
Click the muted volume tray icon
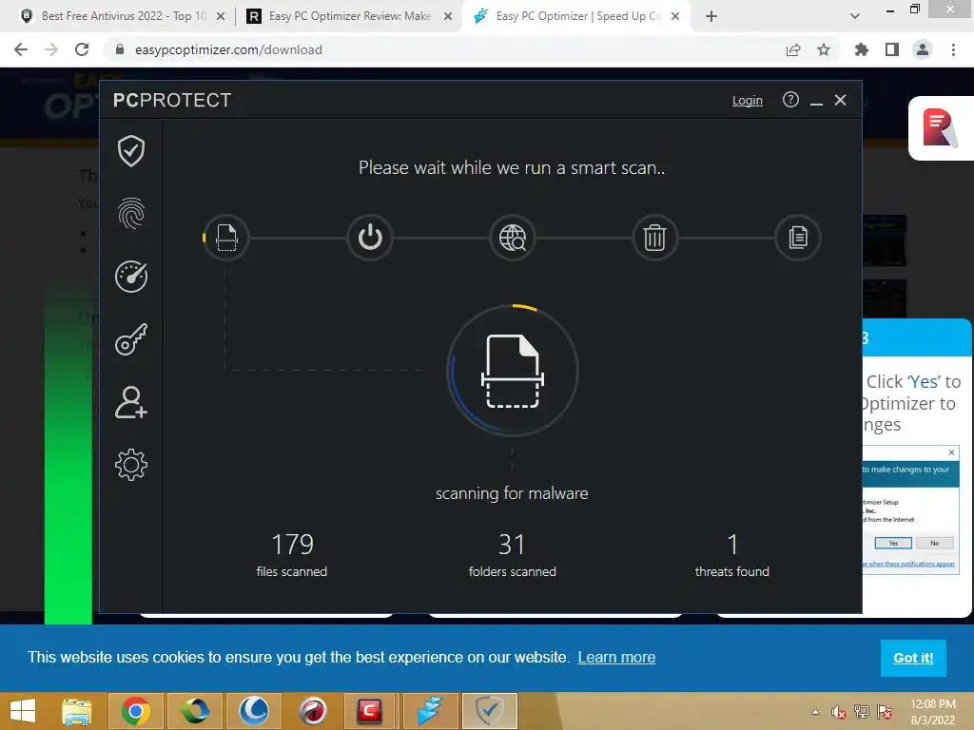[x=839, y=713]
